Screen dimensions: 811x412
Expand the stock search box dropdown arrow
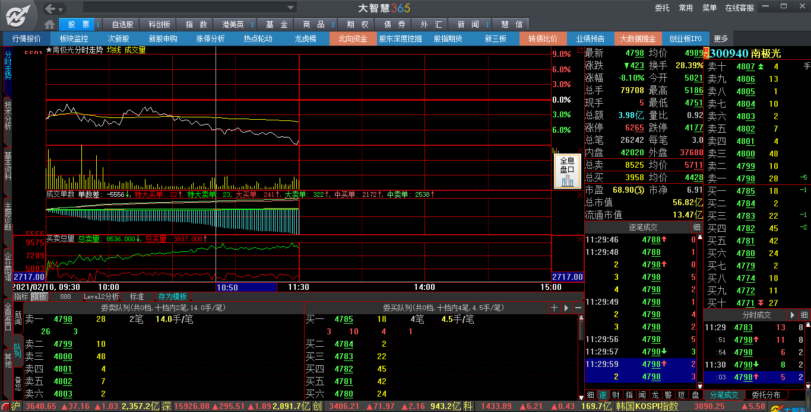291,8
